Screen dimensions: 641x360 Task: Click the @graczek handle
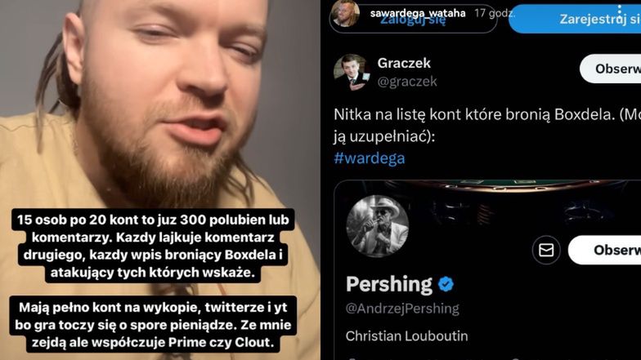pyautogui.click(x=407, y=82)
